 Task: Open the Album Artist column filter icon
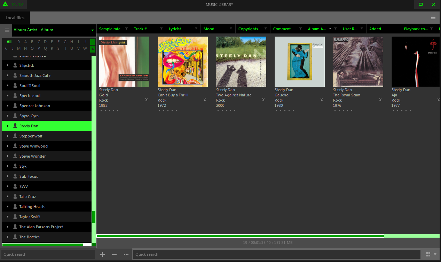[335, 29]
